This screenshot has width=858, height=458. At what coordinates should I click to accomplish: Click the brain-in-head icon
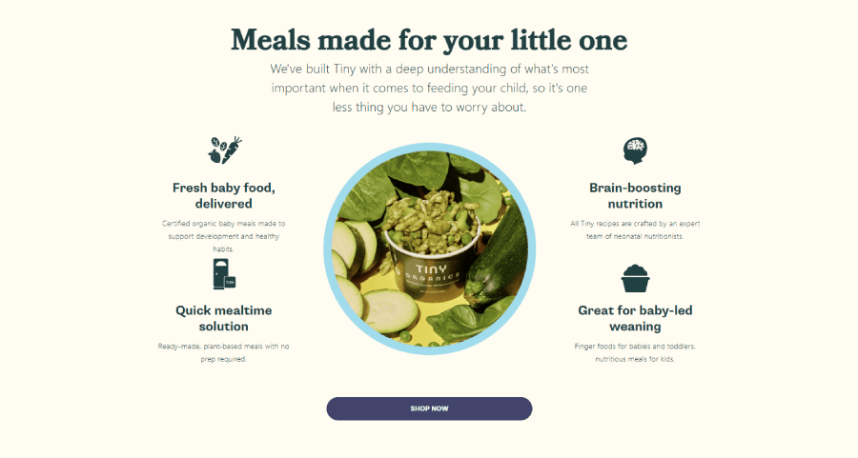click(x=635, y=150)
